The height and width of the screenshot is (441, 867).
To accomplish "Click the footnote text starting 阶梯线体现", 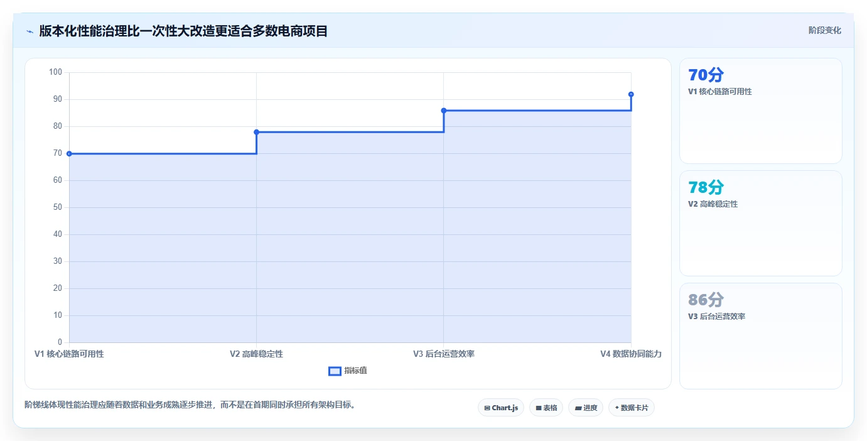I will point(191,405).
